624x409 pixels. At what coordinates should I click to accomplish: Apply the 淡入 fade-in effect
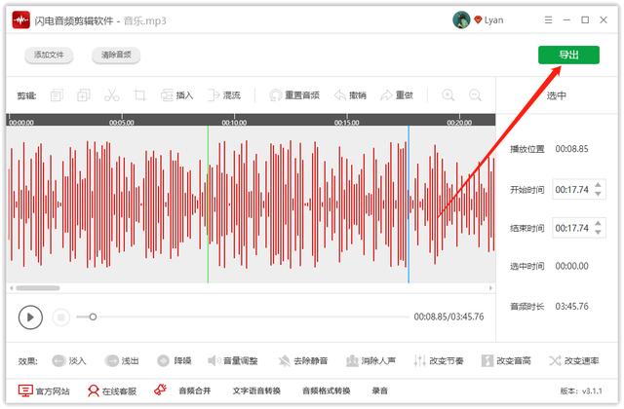(69, 361)
